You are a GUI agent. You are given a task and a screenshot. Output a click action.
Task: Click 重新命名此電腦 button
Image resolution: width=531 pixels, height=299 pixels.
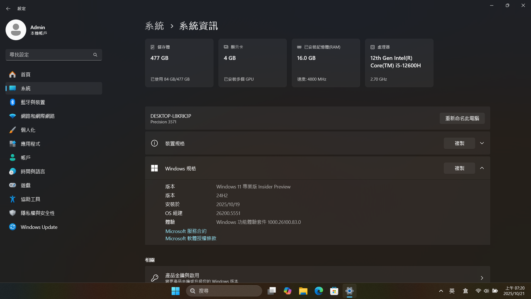point(462,118)
